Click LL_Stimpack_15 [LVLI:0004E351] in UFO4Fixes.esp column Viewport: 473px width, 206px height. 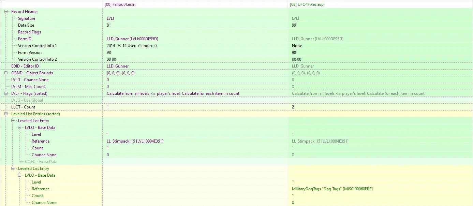click(320, 141)
